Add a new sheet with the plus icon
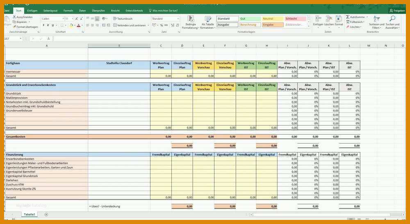Image resolution: width=410 pixels, height=224 pixels. coord(46,215)
